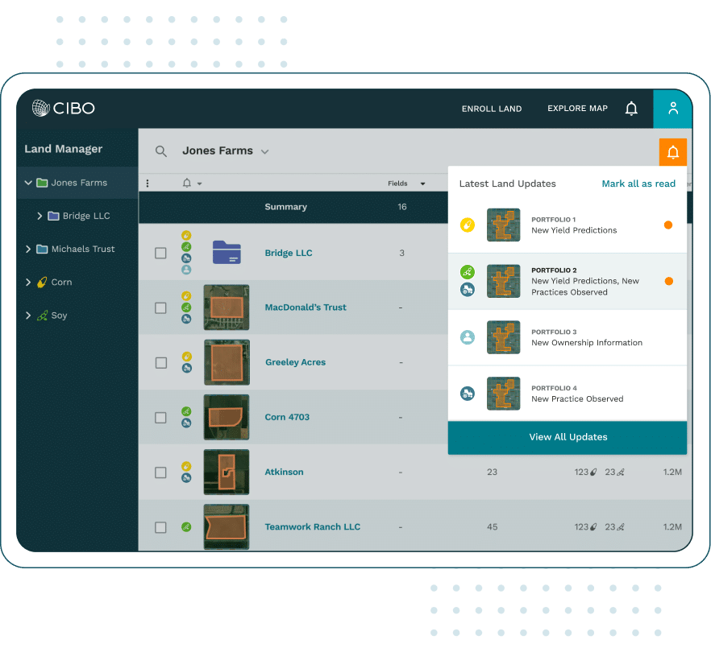Select Bridge LLC in Land Manager tree
Image resolution: width=711 pixels, height=652 pixels.
click(x=86, y=216)
